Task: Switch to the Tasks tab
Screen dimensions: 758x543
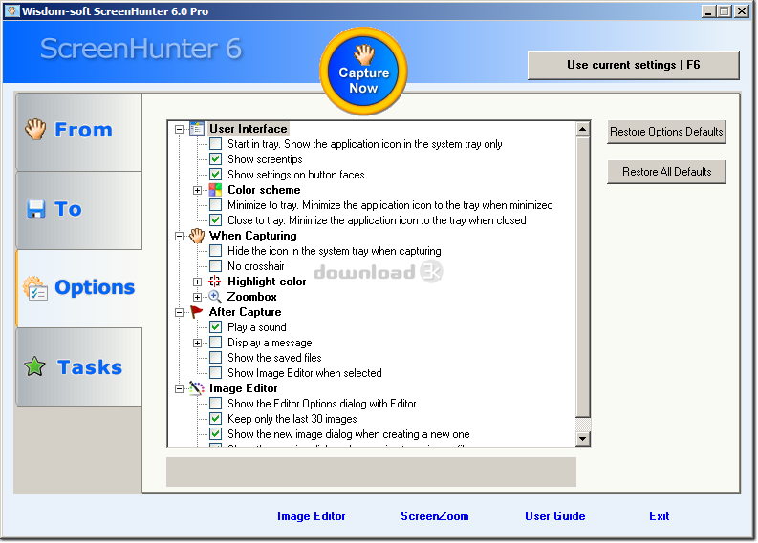Action: pos(78,366)
